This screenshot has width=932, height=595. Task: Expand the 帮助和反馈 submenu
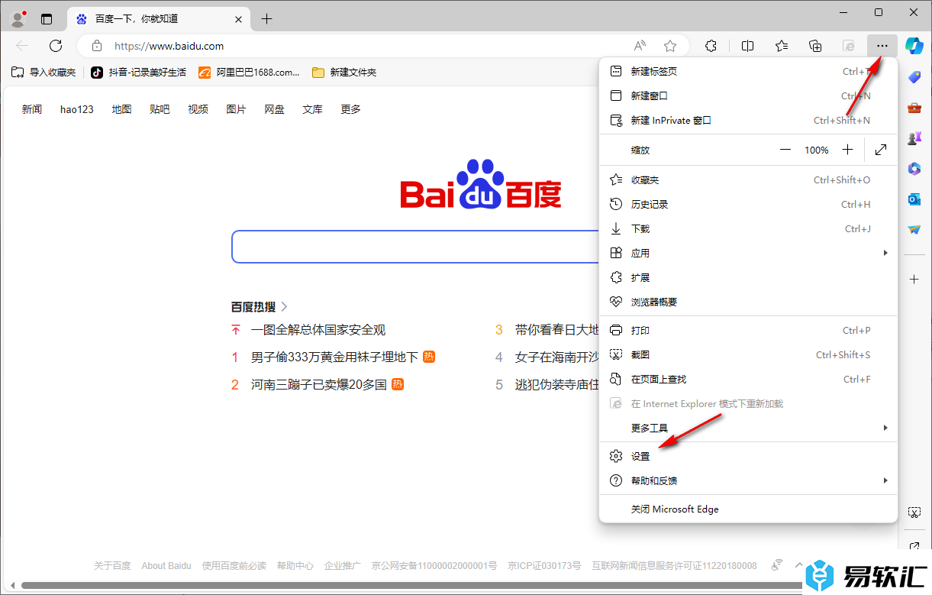tap(748, 481)
